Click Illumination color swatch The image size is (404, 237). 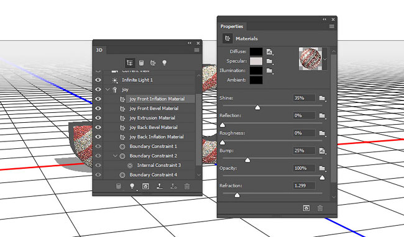coord(256,71)
